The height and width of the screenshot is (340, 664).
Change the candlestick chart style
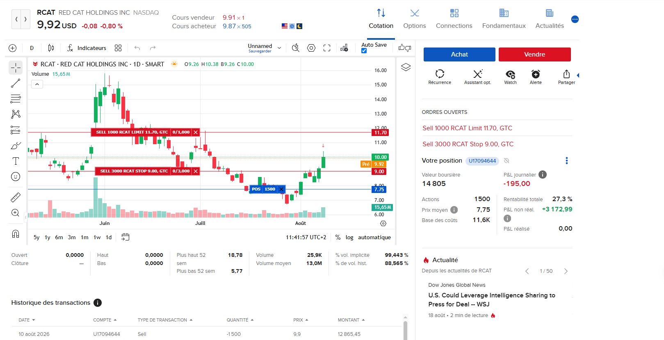51,48
